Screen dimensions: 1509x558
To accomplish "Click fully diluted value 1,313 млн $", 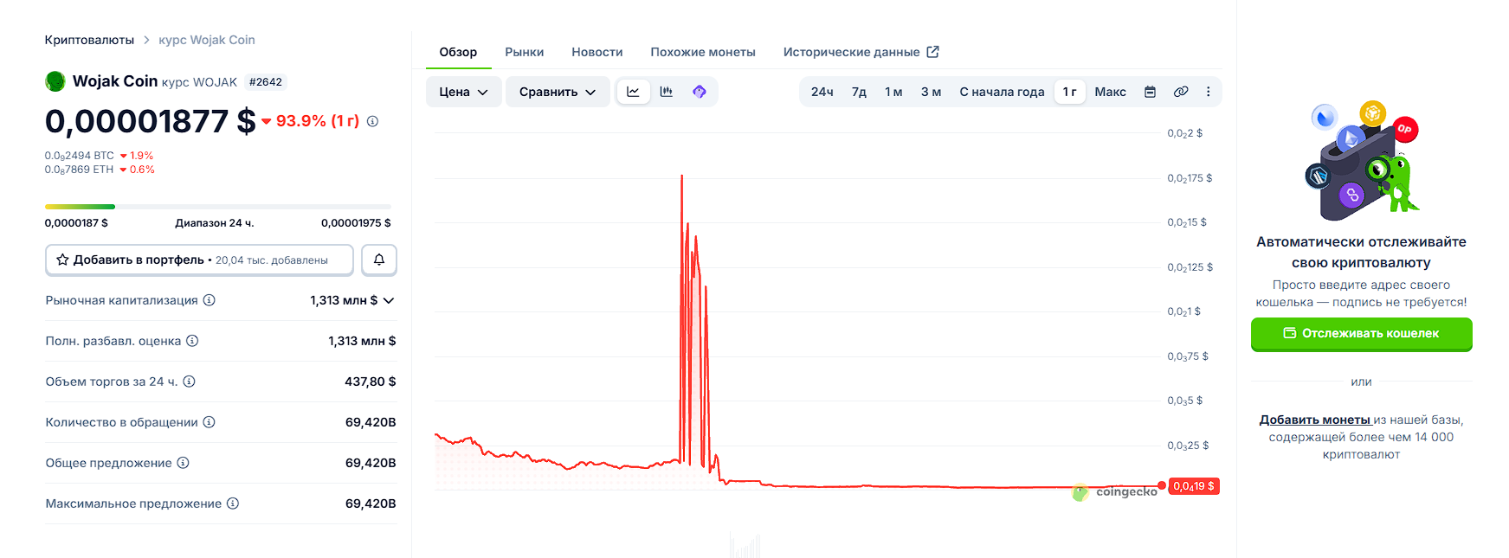I will [x=362, y=341].
